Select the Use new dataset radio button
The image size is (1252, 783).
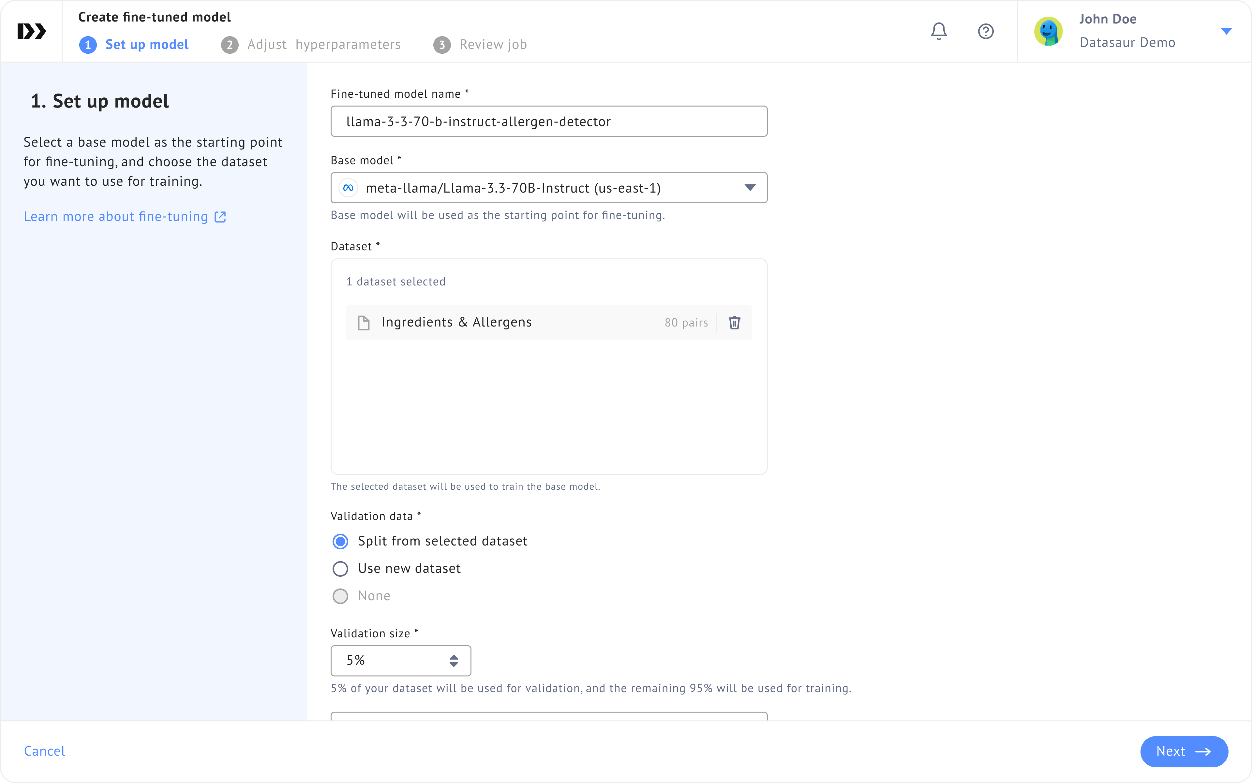(340, 569)
